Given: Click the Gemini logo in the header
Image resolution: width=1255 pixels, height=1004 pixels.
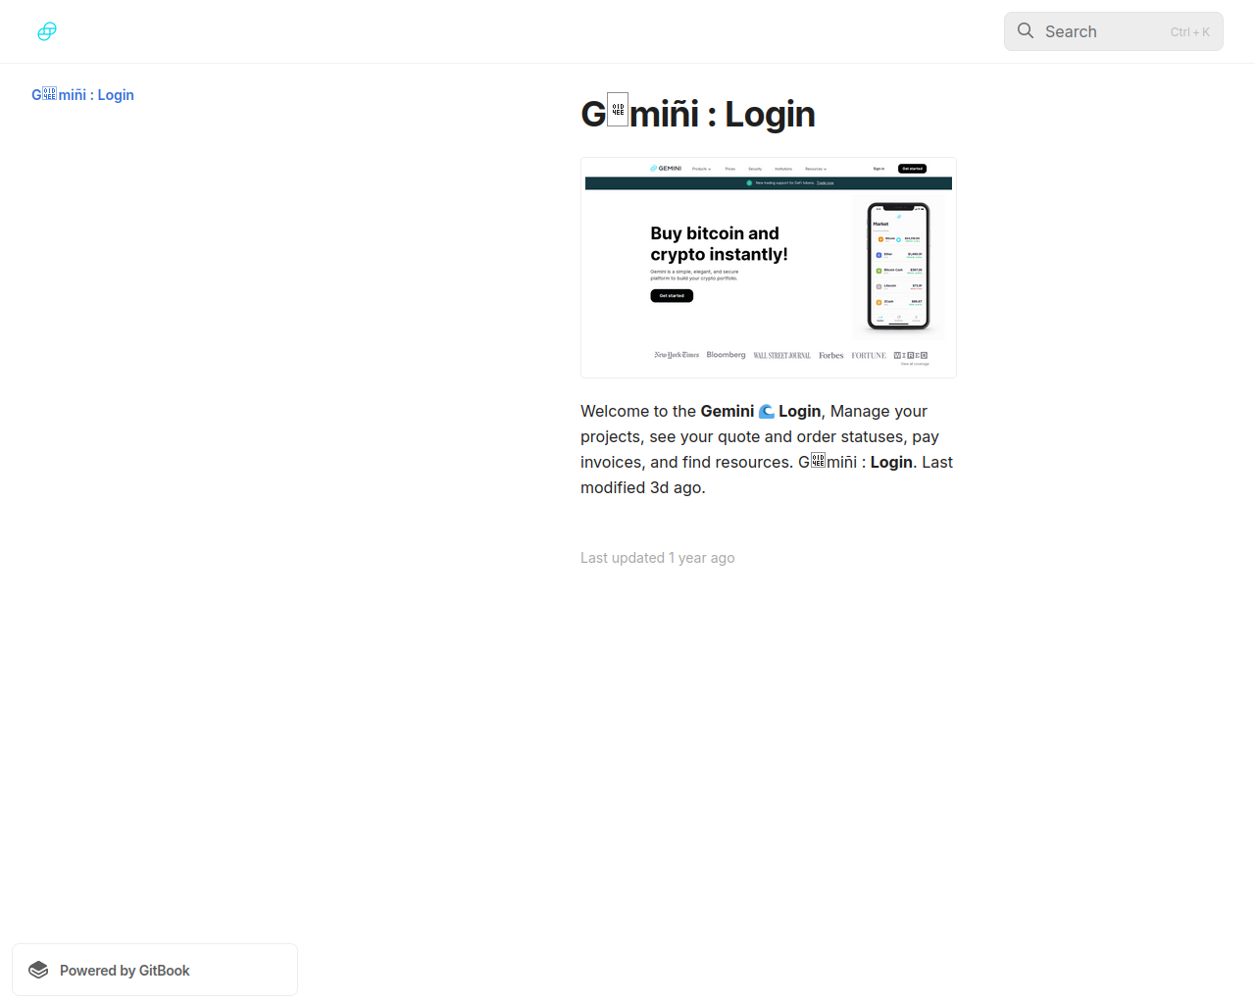Looking at the screenshot, I should click(47, 31).
